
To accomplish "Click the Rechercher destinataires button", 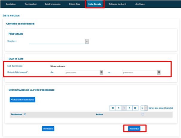I will click(x=22, y=100).
